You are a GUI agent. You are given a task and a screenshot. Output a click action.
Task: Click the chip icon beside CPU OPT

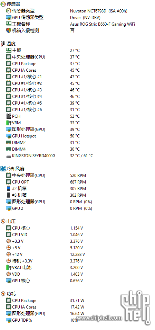pyautogui.click(x=9, y=182)
